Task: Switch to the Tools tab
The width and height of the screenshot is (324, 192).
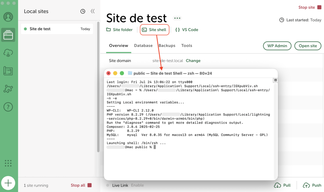Action: pos(187,46)
